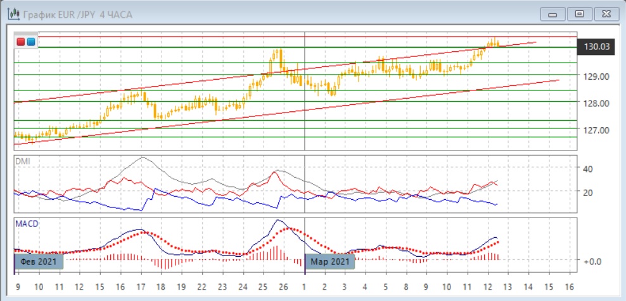Click the DMI scale value 40
The width and height of the screenshot is (626, 301).
tap(587, 169)
